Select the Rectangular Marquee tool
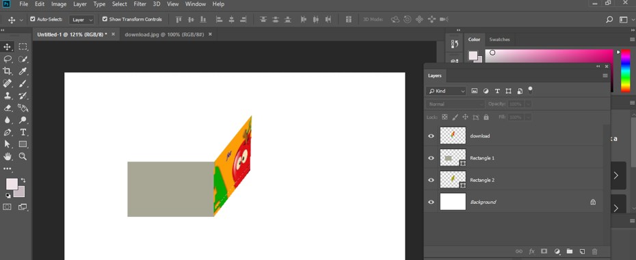Image resolution: width=636 pixels, height=260 pixels. pos(23,47)
